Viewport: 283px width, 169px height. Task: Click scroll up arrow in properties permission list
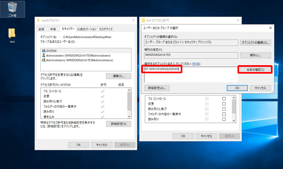point(129,90)
